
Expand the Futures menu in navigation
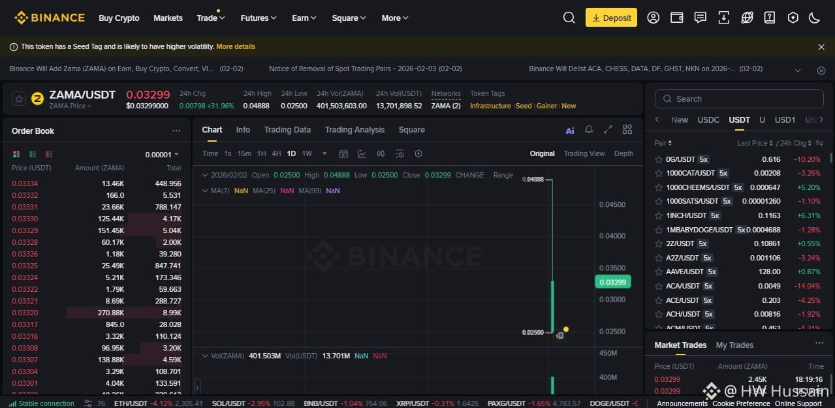(259, 18)
